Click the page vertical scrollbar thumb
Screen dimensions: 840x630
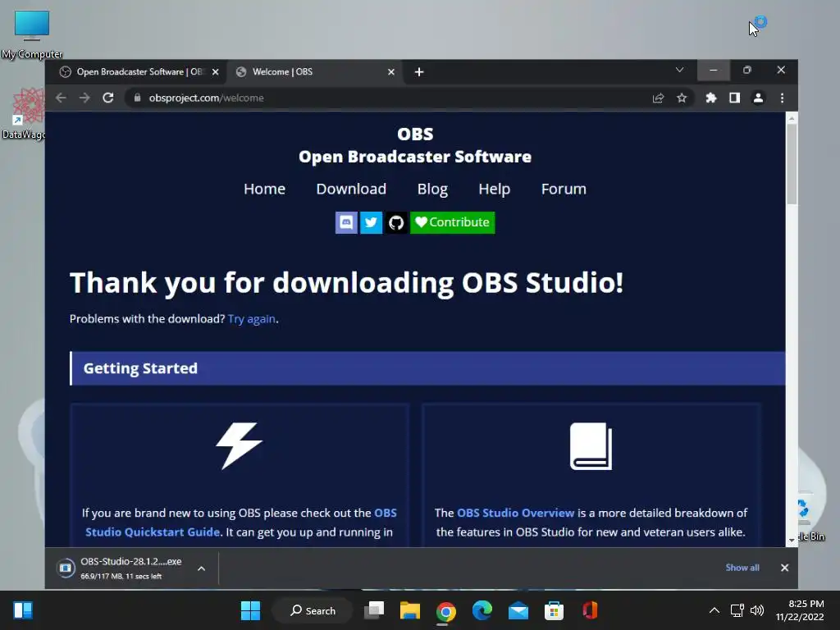coord(792,163)
